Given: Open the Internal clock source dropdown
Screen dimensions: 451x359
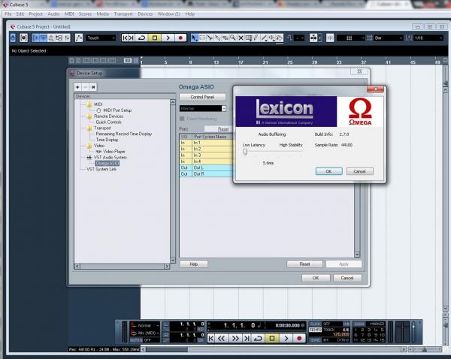Looking at the screenshot, I should click(201, 108).
